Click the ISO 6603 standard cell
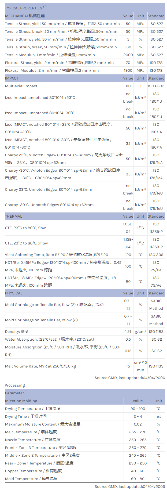The image size is (167, 490). 156,86
